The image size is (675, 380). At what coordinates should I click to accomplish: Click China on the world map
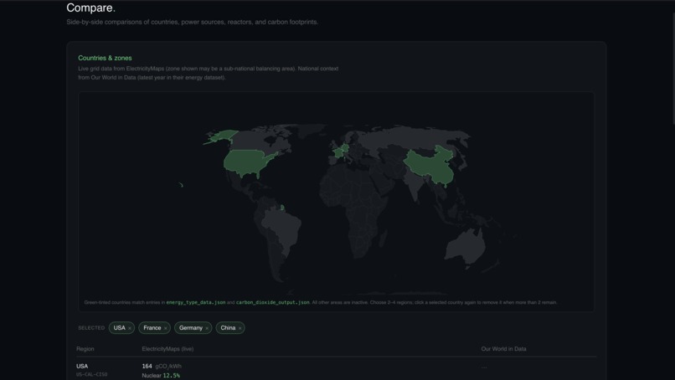pyautogui.click(x=430, y=166)
